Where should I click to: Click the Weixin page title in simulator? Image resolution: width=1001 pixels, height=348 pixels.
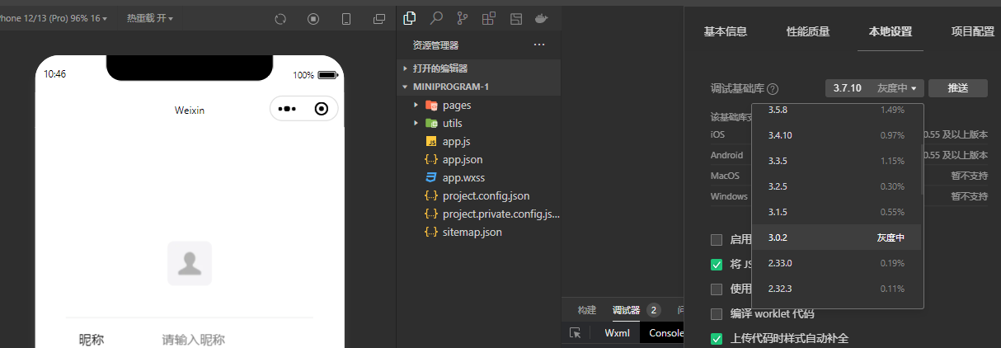point(190,110)
